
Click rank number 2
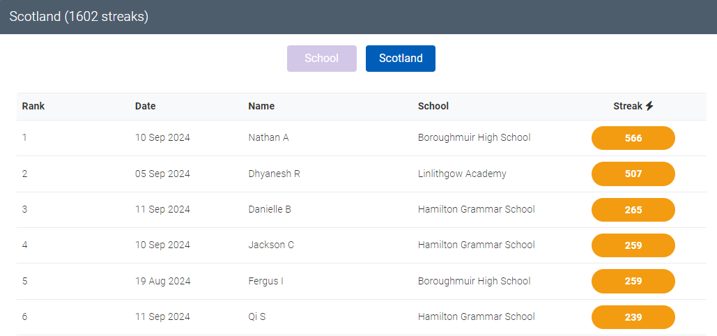[24, 174]
